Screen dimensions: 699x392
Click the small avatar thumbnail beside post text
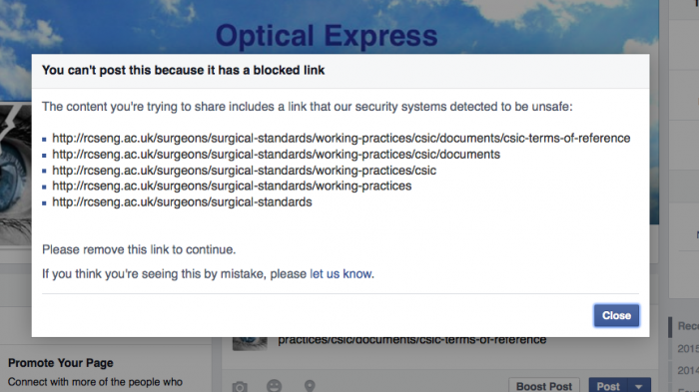tap(250, 343)
